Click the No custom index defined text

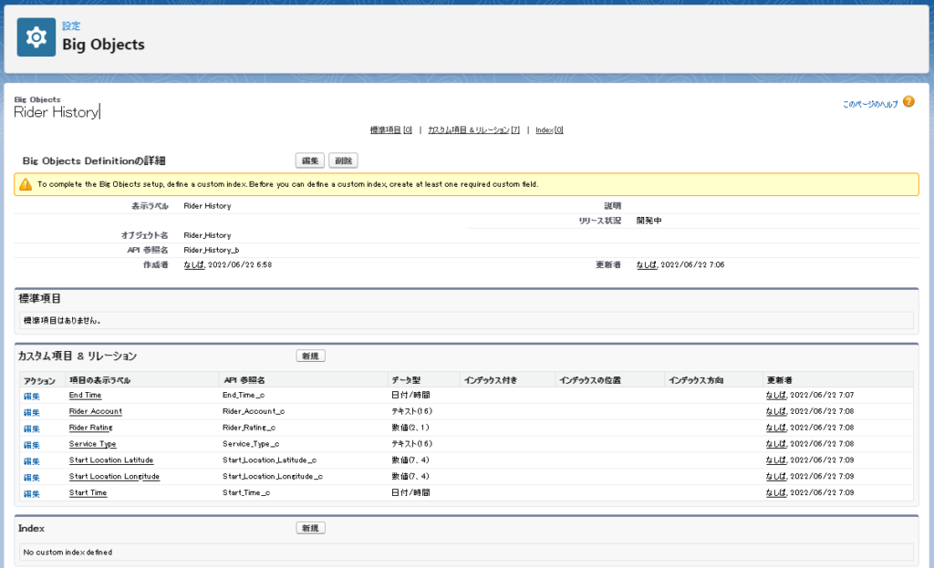[x=67, y=553]
